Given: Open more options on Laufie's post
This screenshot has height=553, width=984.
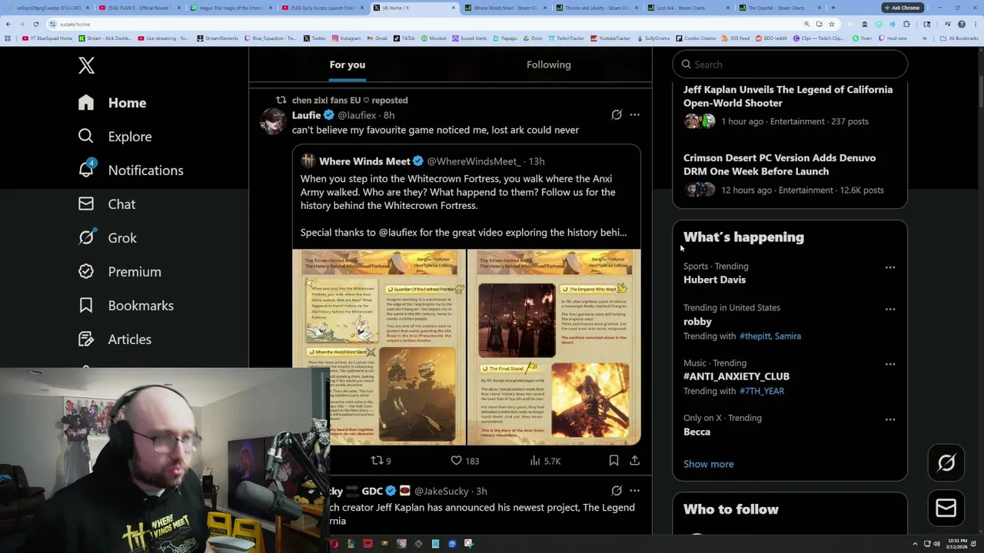Looking at the screenshot, I should (634, 114).
